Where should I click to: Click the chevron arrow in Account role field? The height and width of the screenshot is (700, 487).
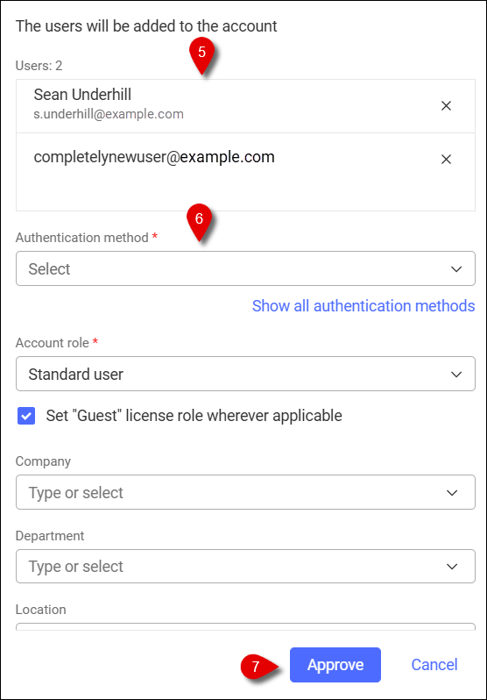(x=456, y=374)
